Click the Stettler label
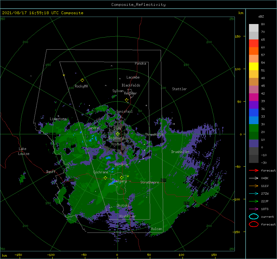 [179, 89]
